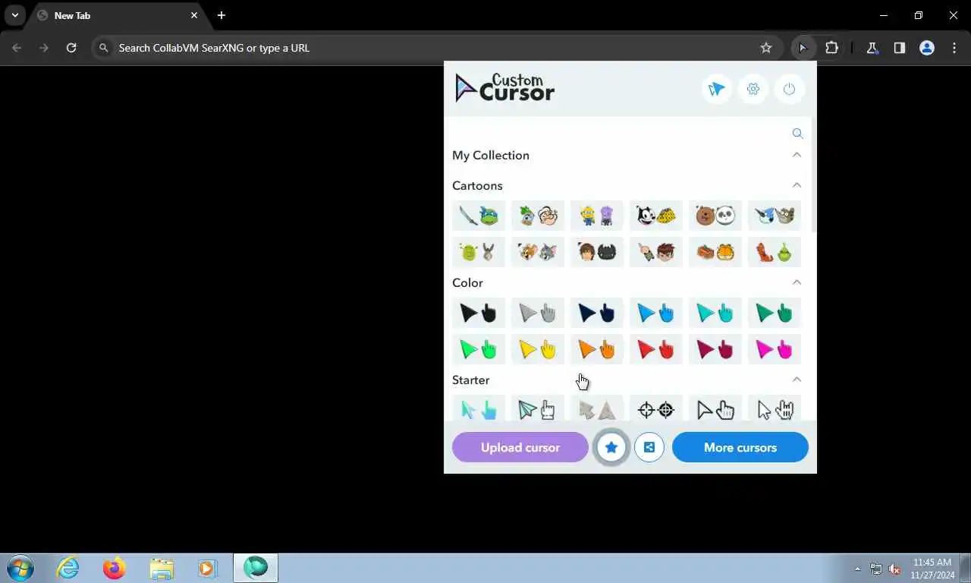Collapse the My Collection section
Screen dimensions: 971x583
coord(797,155)
